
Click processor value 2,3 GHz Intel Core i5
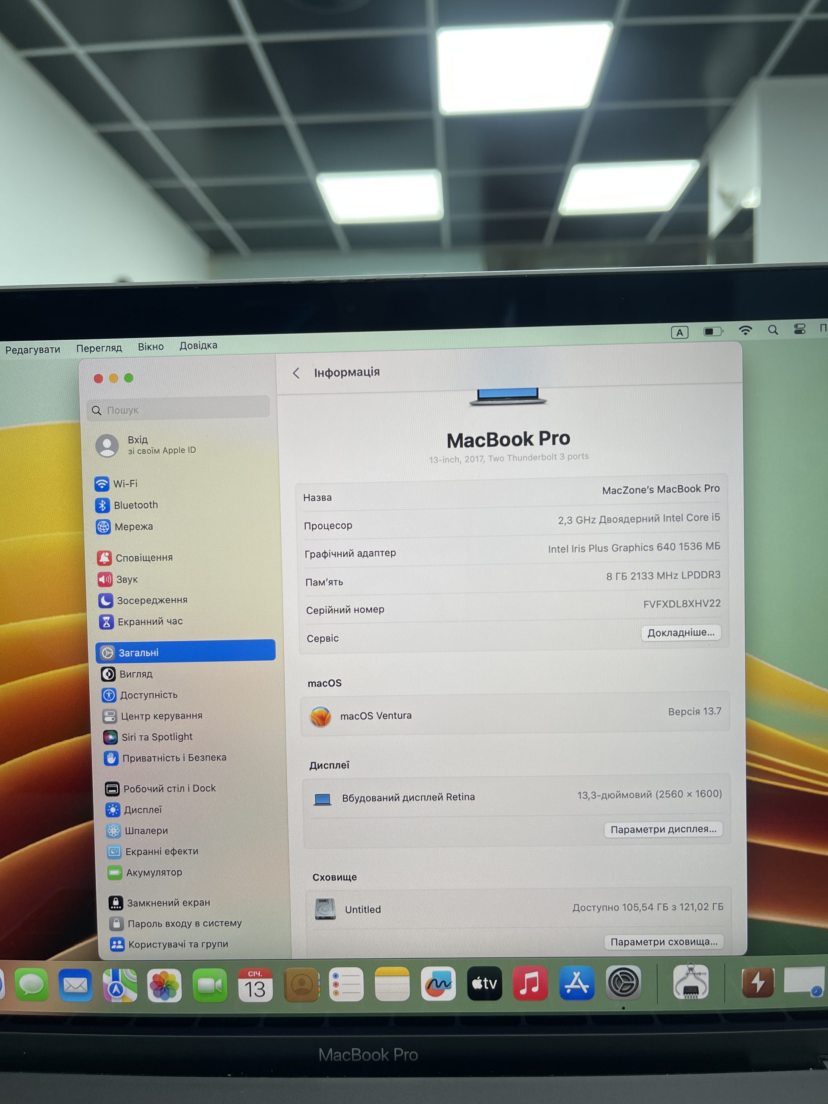[639, 519]
